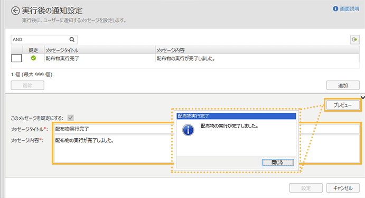Click the green default check icon in the row
The width and height of the screenshot is (365, 198).
33,58
